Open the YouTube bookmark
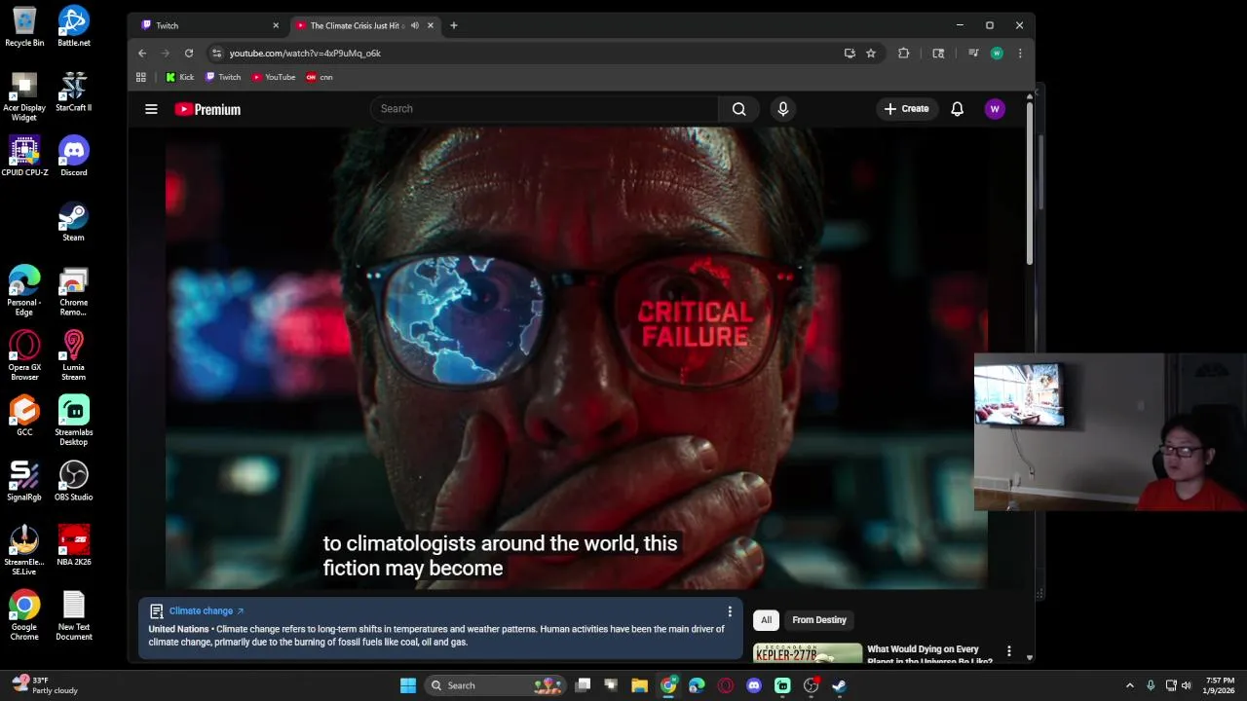Screen dimensions: 1247x701 tap(274, 77)
